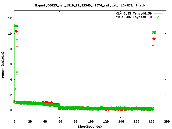
Task: Click the y-axis tick label 10
Action: tap(10, 34)
